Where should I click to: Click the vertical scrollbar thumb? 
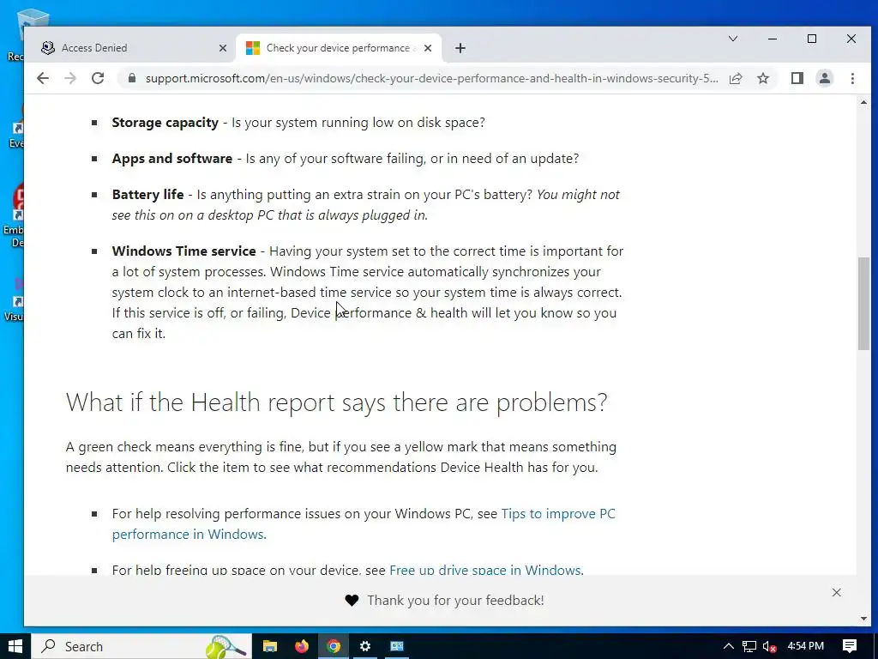pos(863,304)
